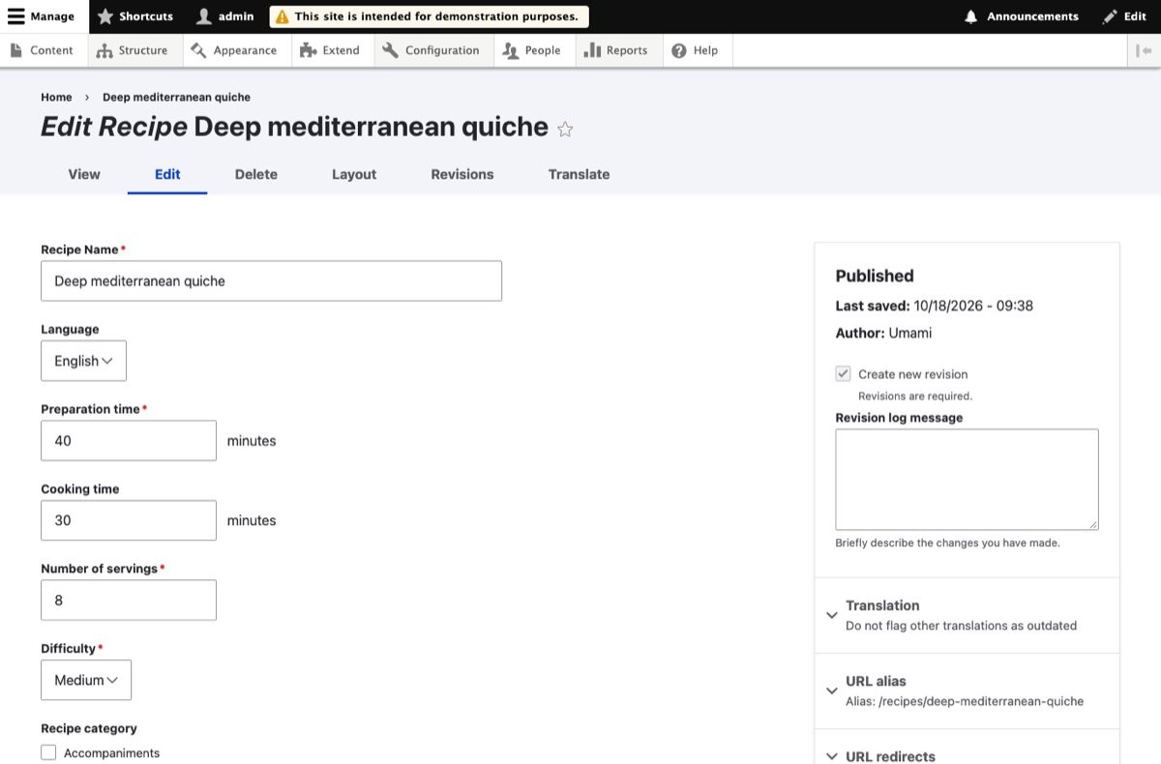Image resolution: width=1161 pixels, height=764 pixels.
Task: Open the Language dropdown
Action: [x=83, y=361]
